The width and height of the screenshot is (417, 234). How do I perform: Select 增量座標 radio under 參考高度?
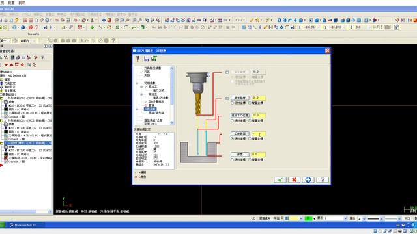(250, 103)
